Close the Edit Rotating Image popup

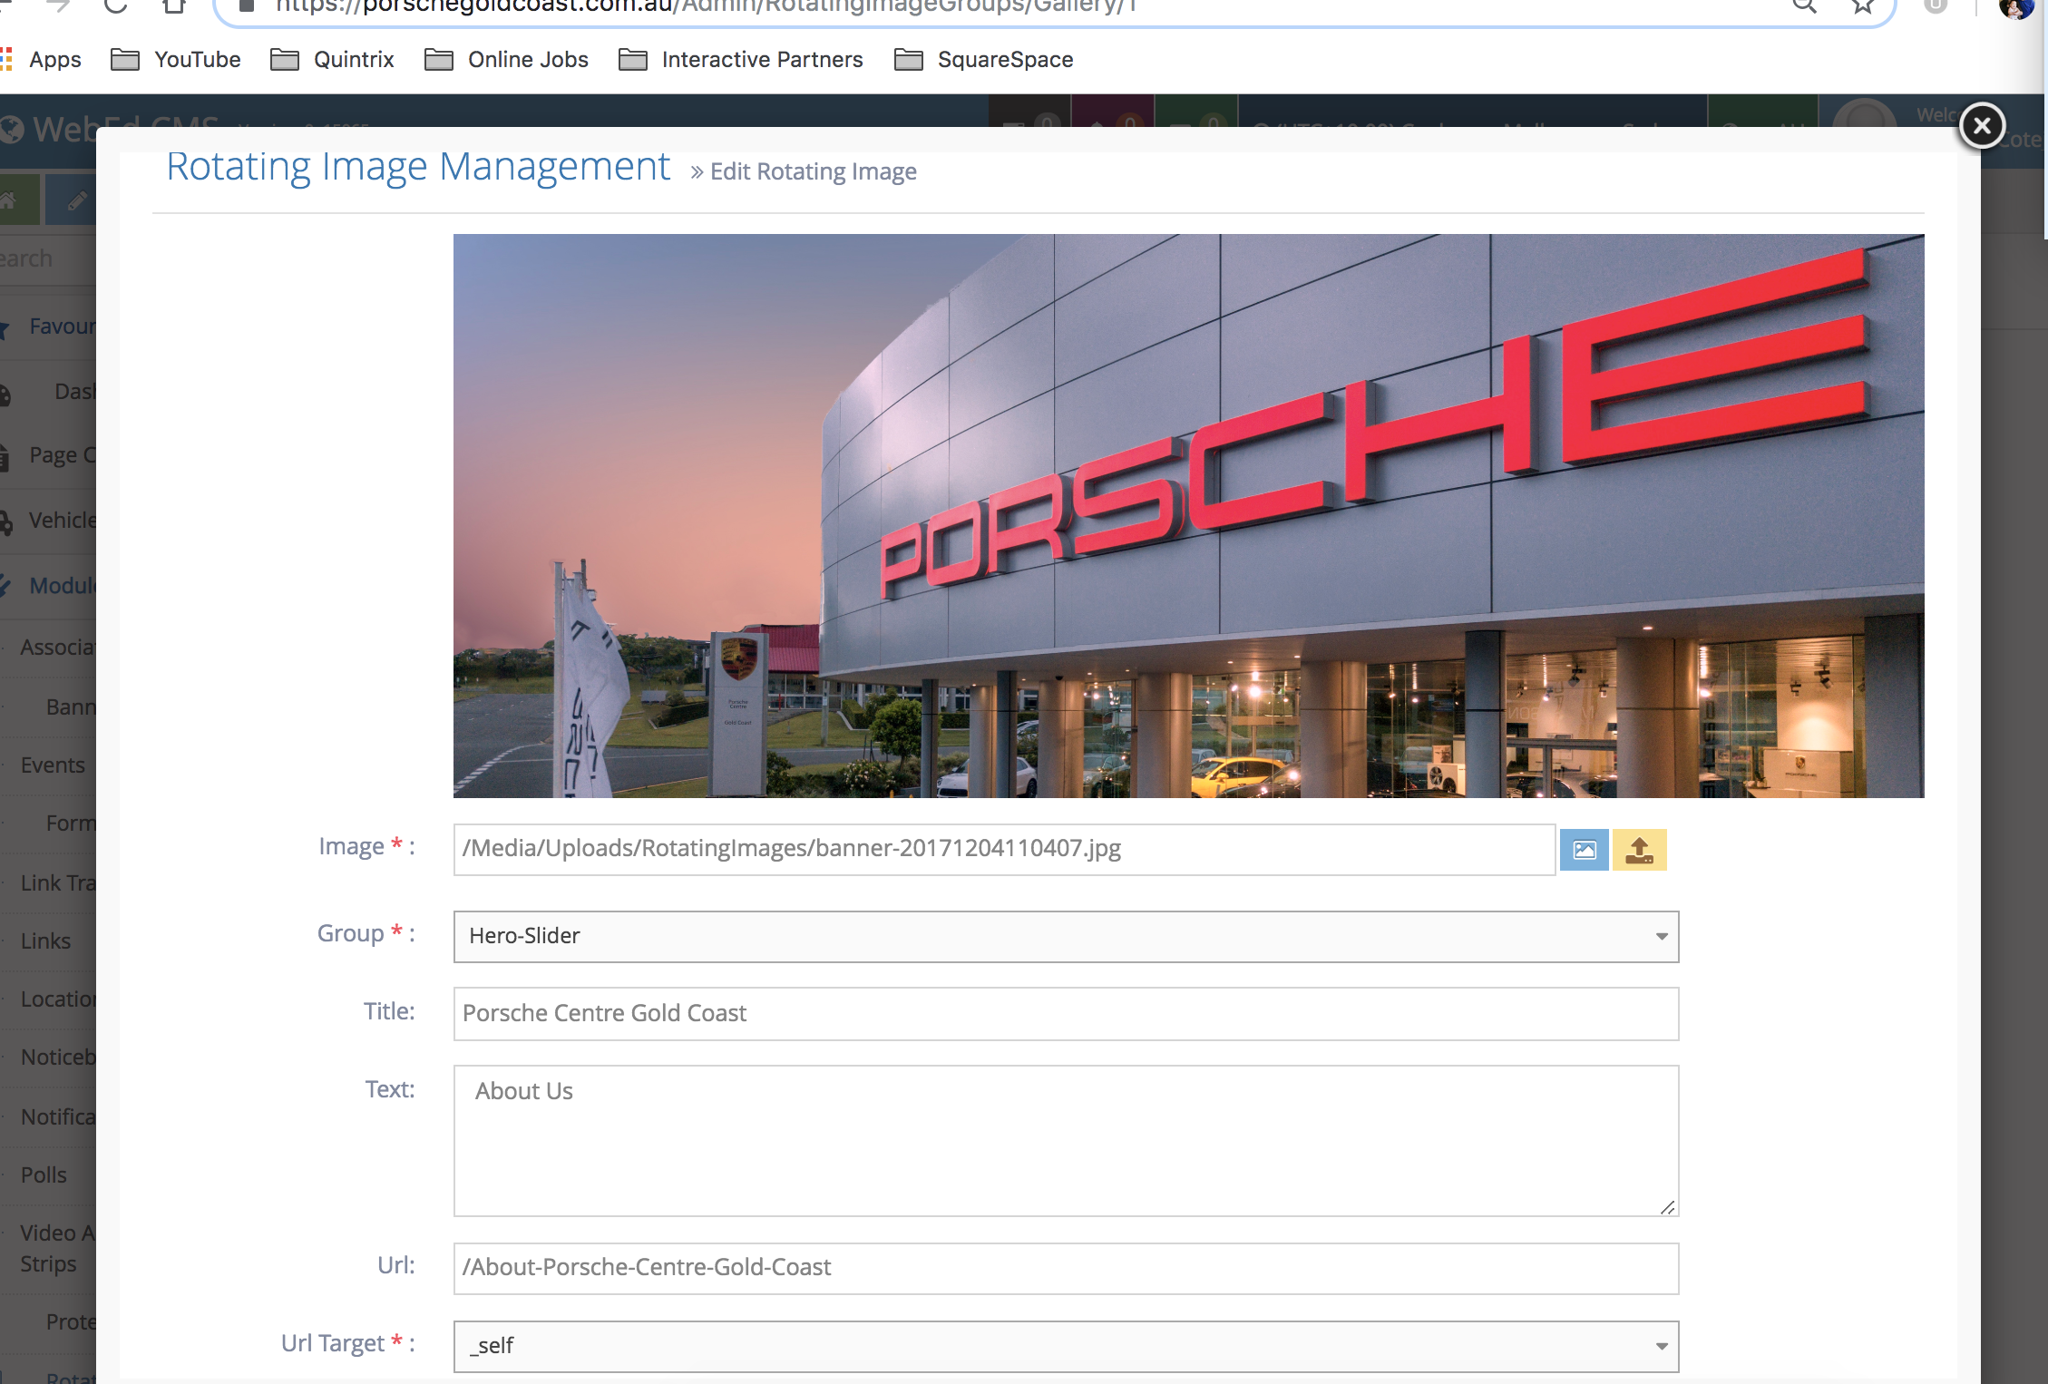1982,125
